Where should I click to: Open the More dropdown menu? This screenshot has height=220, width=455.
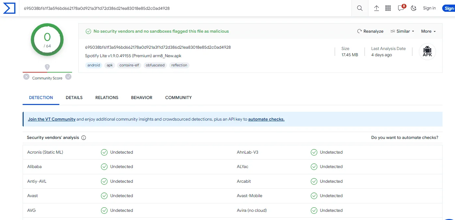coord(428,31)
